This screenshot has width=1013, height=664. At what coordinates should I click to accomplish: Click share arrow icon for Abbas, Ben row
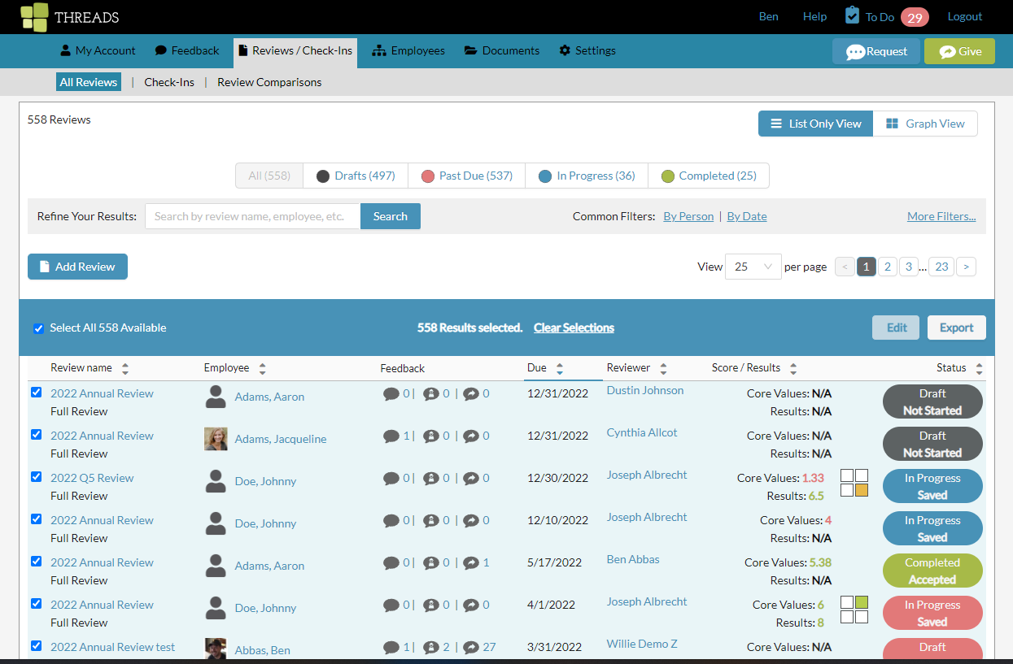(x=471, y=647)
